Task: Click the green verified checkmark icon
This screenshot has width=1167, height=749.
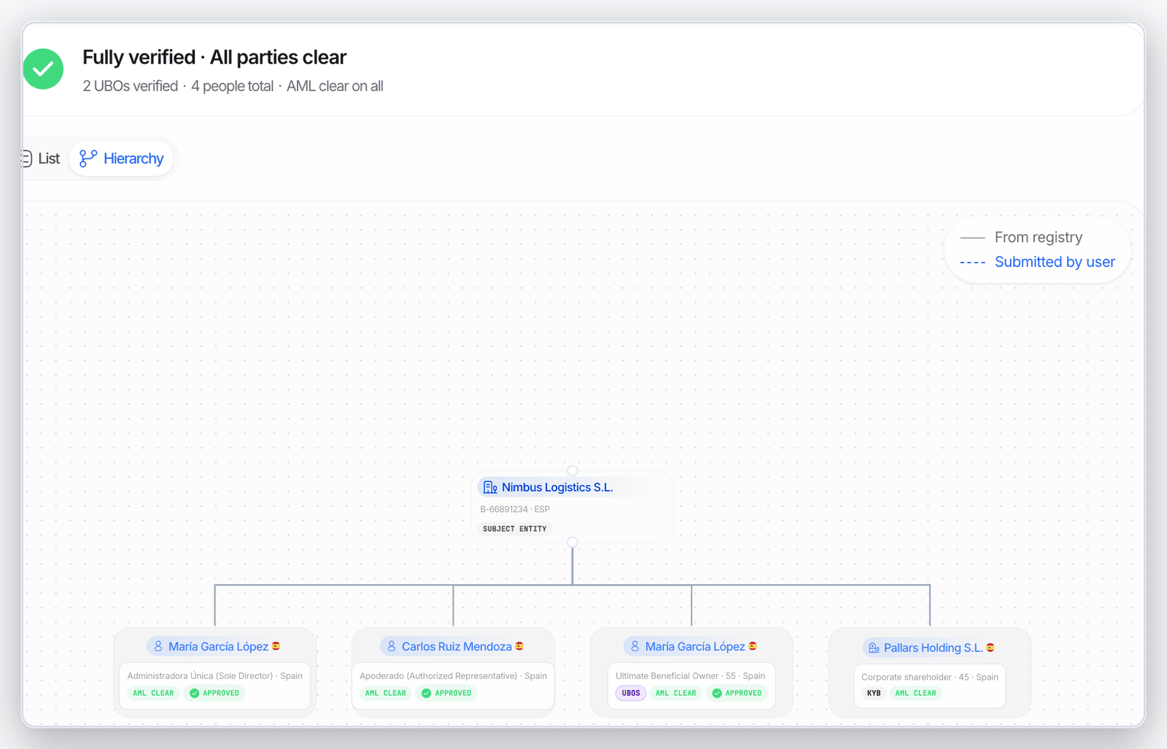Action: (43, 69)
